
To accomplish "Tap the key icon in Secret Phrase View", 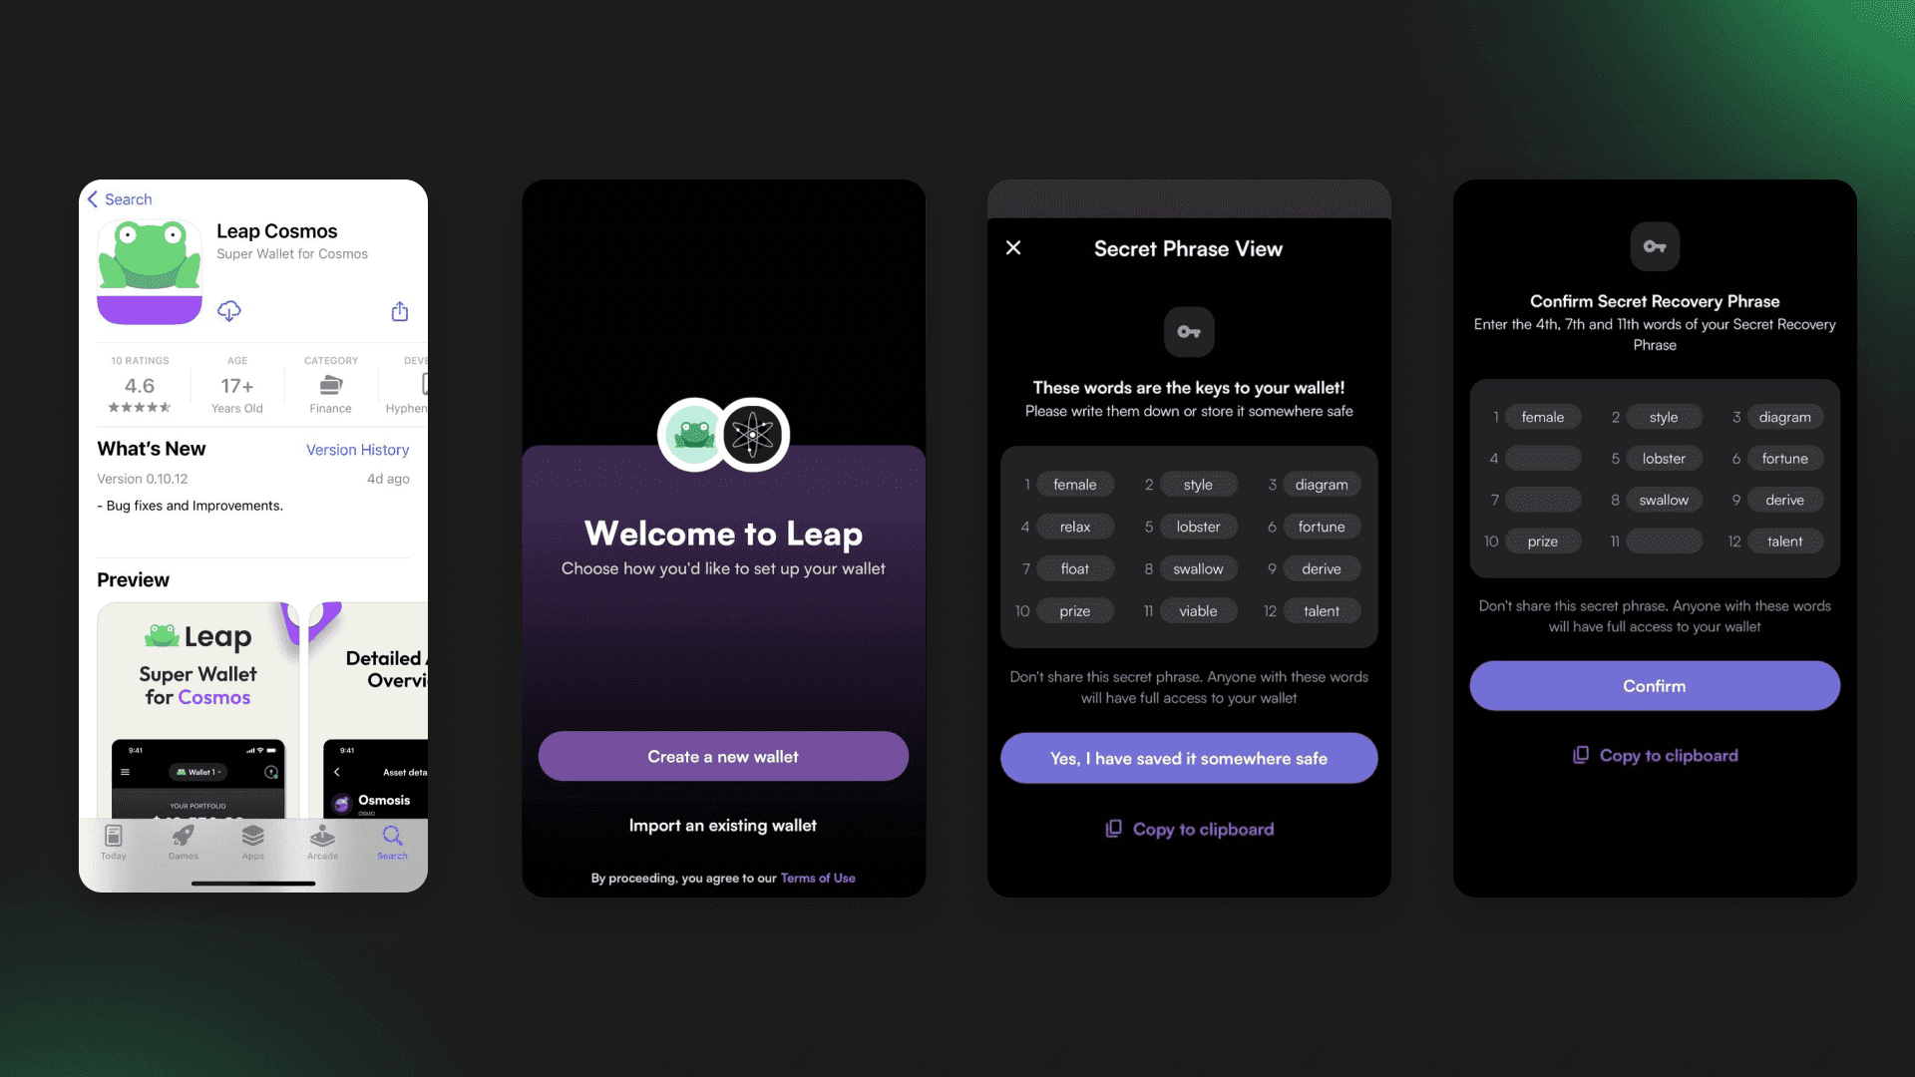I will [x=1189, y=331].
